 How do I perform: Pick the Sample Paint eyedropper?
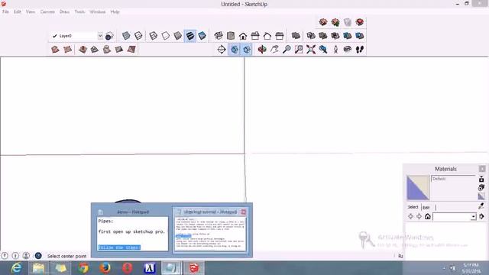pyautogui.click(x=481, y=206)
